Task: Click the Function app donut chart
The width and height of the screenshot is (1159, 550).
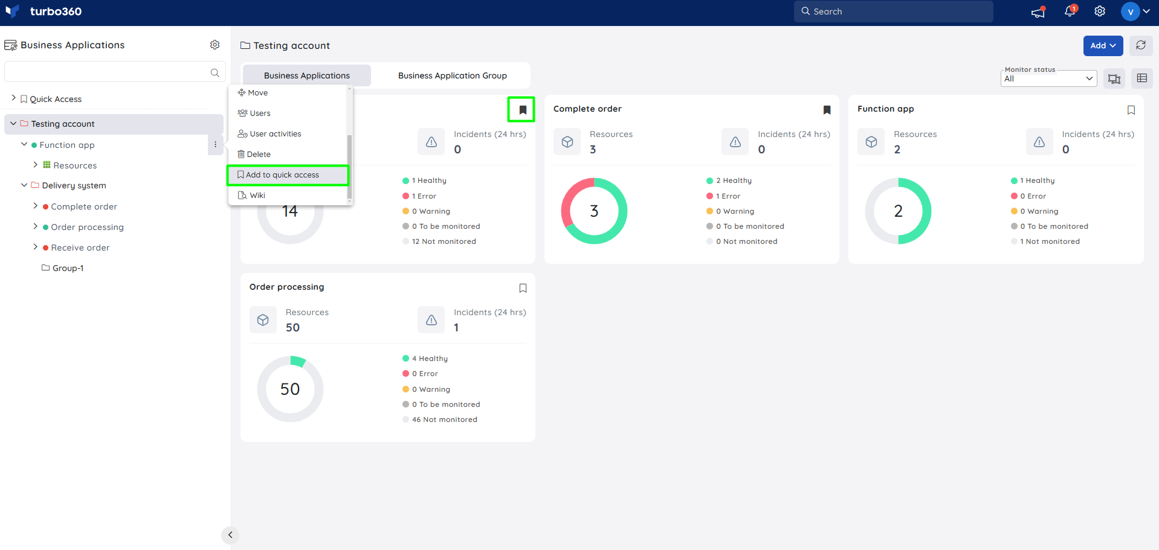Action: [x=898, y=211]
